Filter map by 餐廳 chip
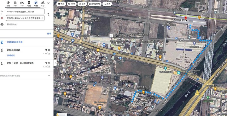This screenshot has width=227, height=116. pyautogui.click(x=61, y=4)
